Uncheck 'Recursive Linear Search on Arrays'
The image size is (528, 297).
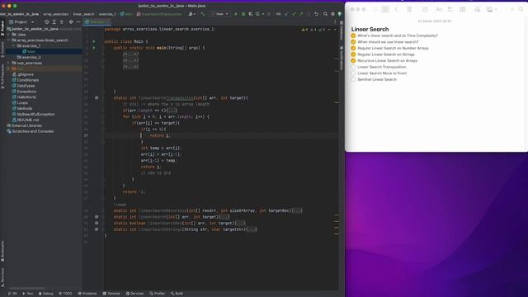pyautogui.click(x=353, y=60)
